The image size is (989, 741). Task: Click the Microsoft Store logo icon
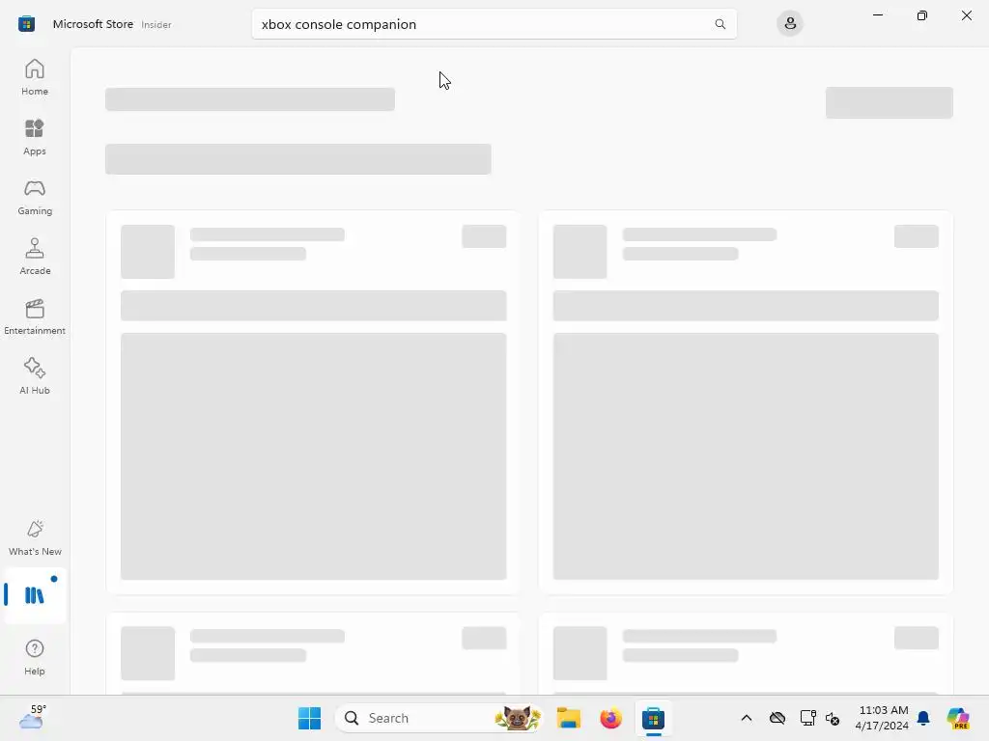26,24
